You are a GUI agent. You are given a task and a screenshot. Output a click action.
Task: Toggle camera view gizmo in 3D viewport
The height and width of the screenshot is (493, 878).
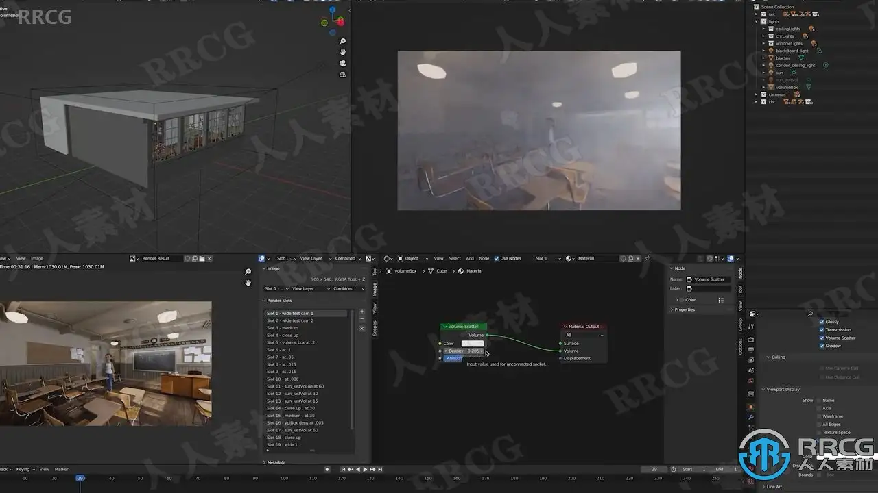(343, 64)
